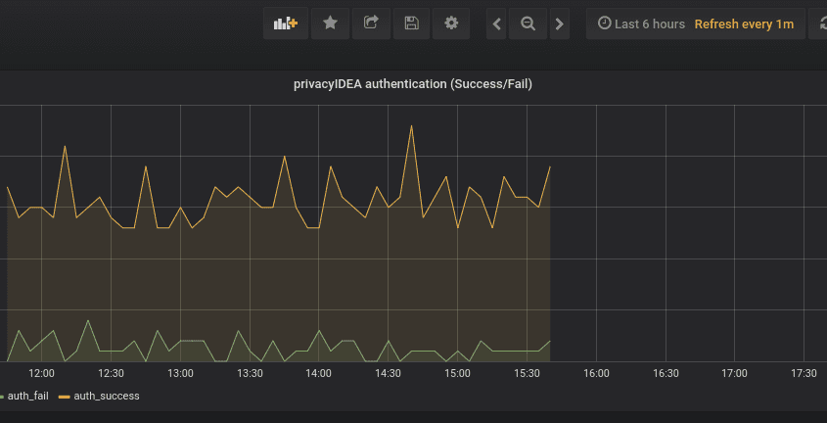
Task: Shift time range forward arrow
Action: point(560,23)
